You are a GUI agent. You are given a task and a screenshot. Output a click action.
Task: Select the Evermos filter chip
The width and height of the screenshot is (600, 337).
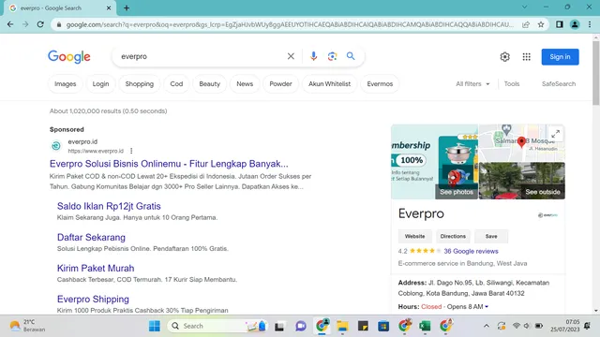pos(380,83)
